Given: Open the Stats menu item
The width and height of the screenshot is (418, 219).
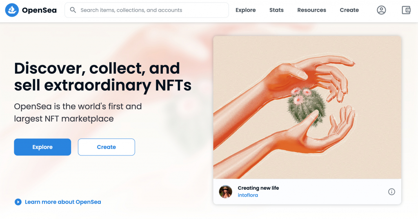Looking at the screenshot, I should pyautogui.click(x=276, y=10).
